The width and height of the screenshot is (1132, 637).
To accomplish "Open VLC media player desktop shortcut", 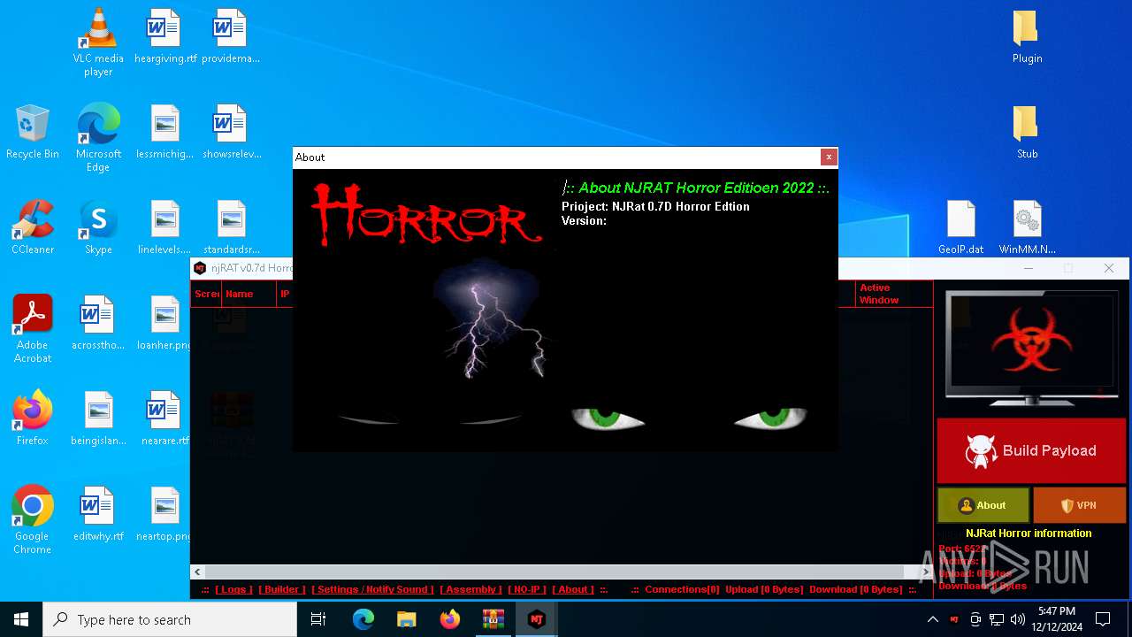I will [x=98, y=42].
